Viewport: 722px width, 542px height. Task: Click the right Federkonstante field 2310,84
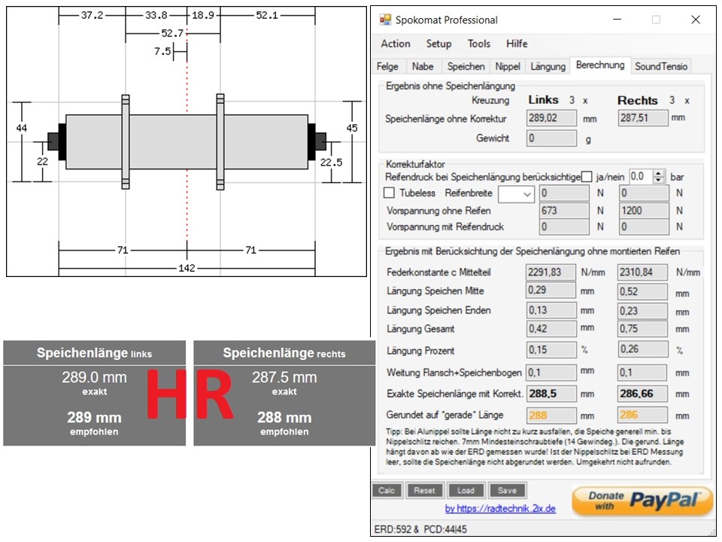tap(642, 273)
